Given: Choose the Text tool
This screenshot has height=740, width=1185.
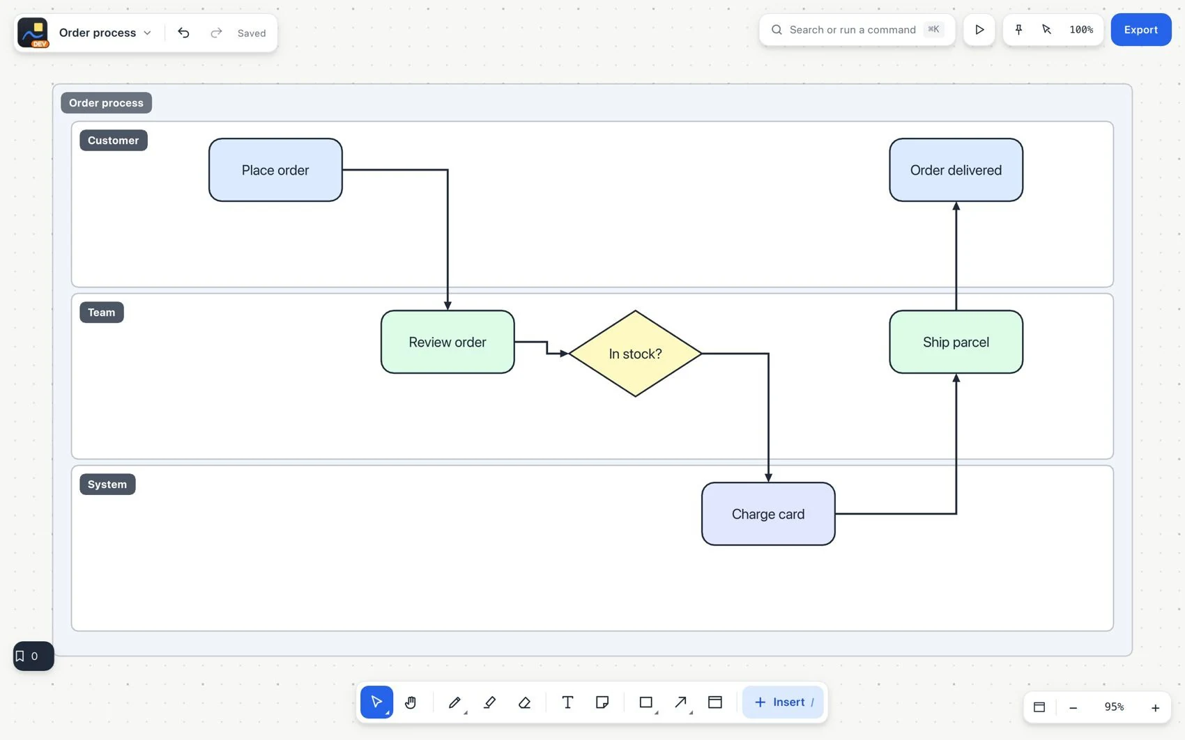Looking at the screenshot, I should pos(567,702).
